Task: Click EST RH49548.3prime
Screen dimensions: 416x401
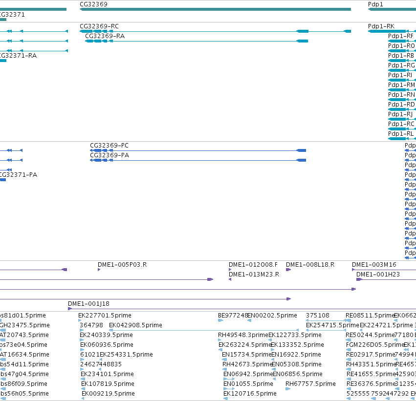Action: (243, 335)
